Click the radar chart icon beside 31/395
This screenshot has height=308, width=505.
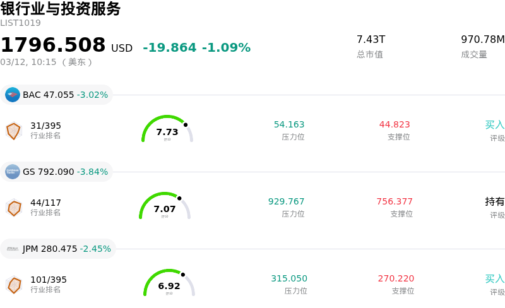pos(13,131)
